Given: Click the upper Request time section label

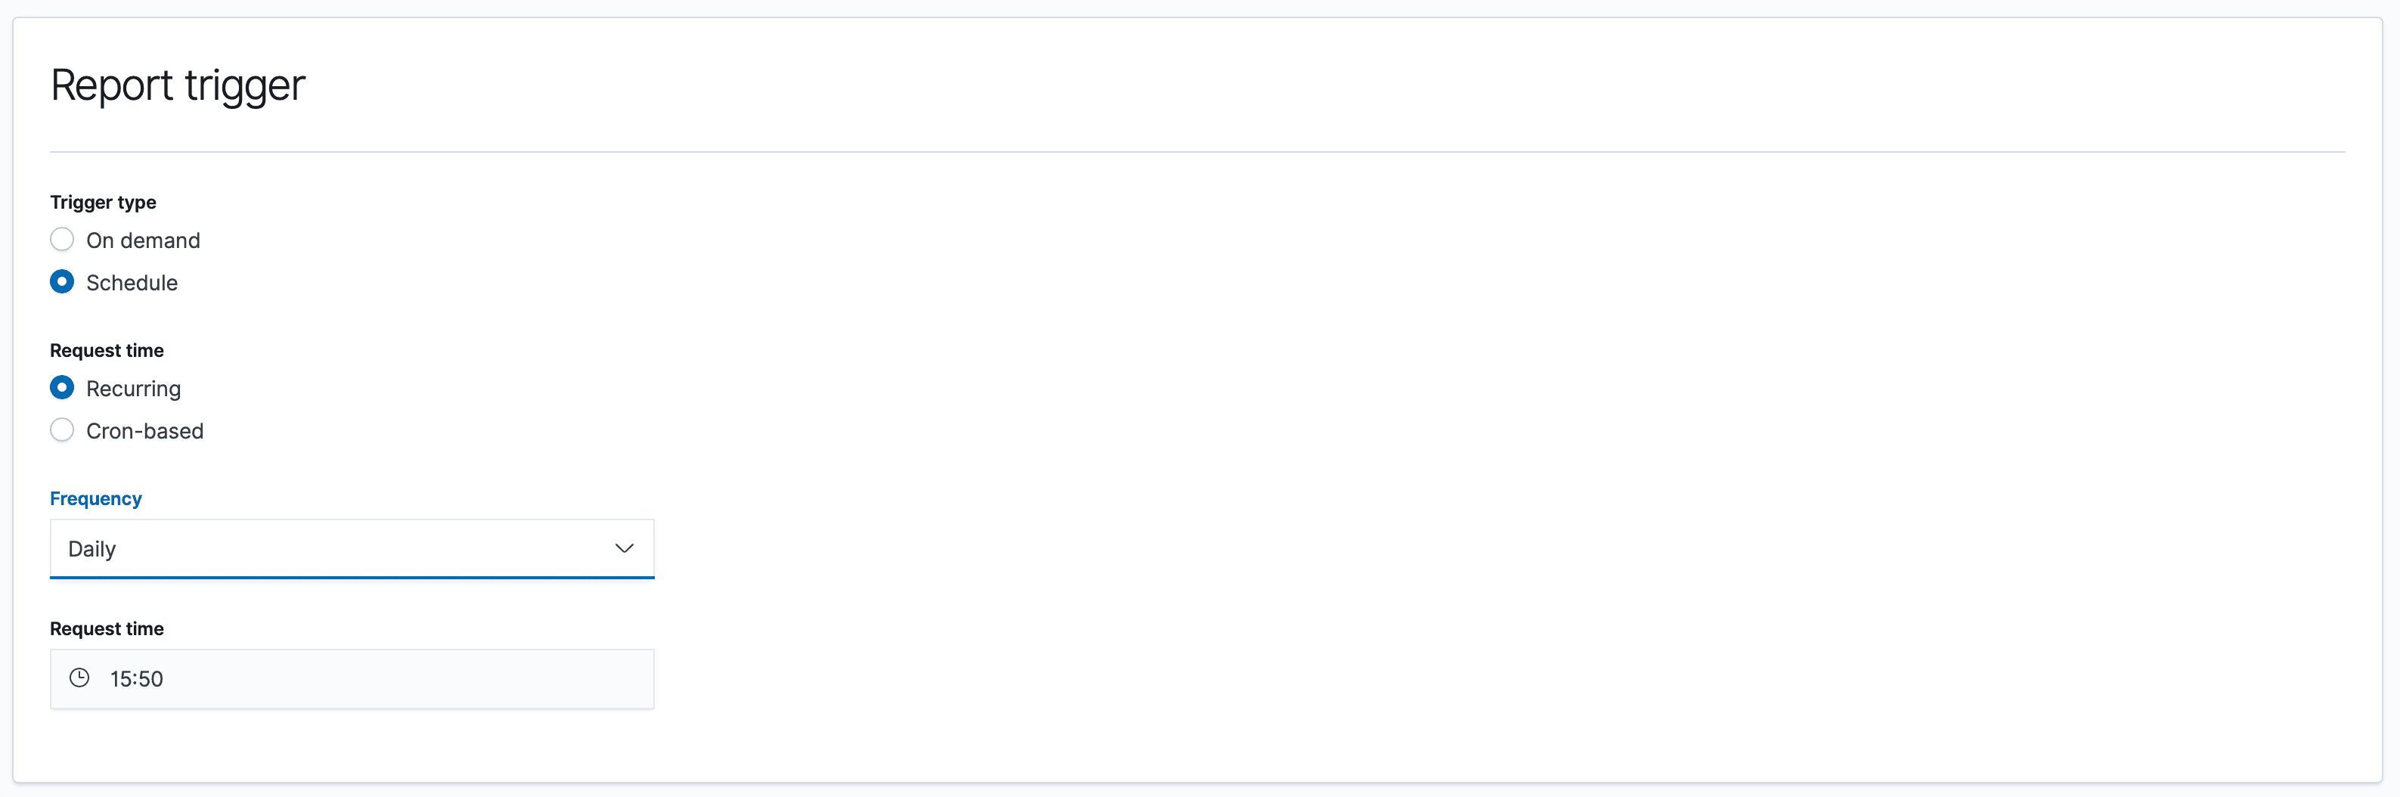Looking at the screenshot, I should [106, 349].
